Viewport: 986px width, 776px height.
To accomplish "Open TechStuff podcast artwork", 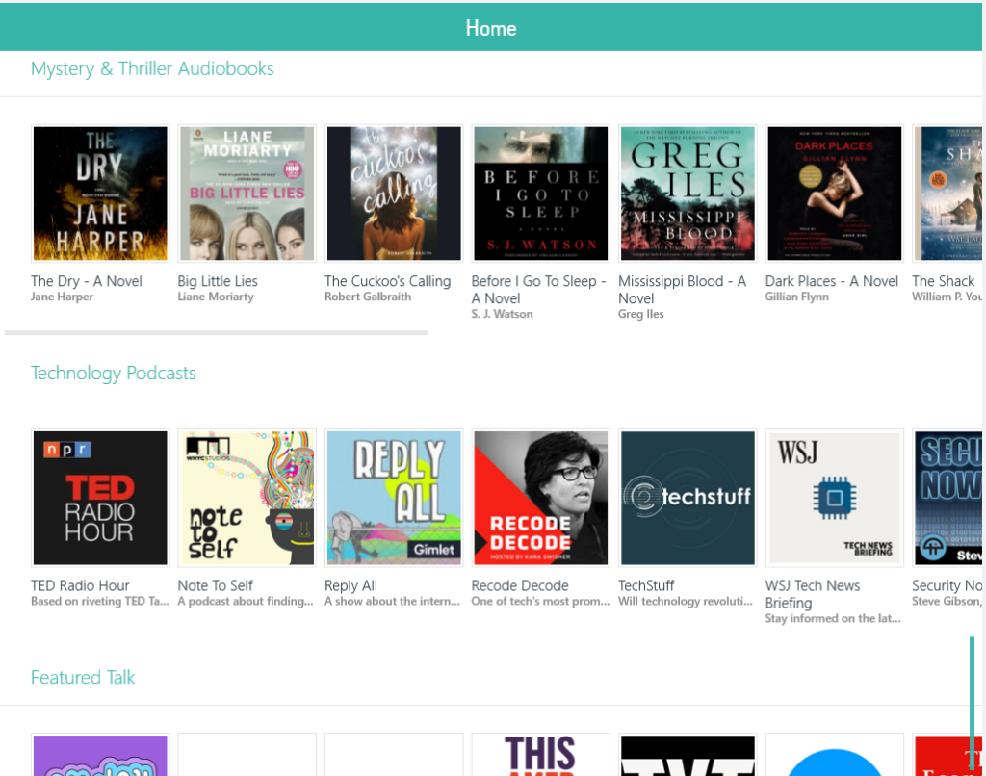I will (688, 498).
